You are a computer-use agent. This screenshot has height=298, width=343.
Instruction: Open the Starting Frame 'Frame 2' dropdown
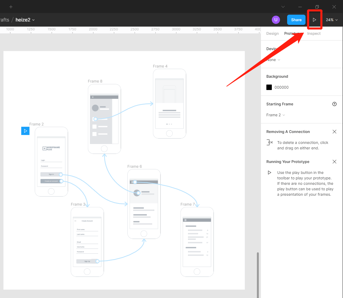click(x=276, y=115)
